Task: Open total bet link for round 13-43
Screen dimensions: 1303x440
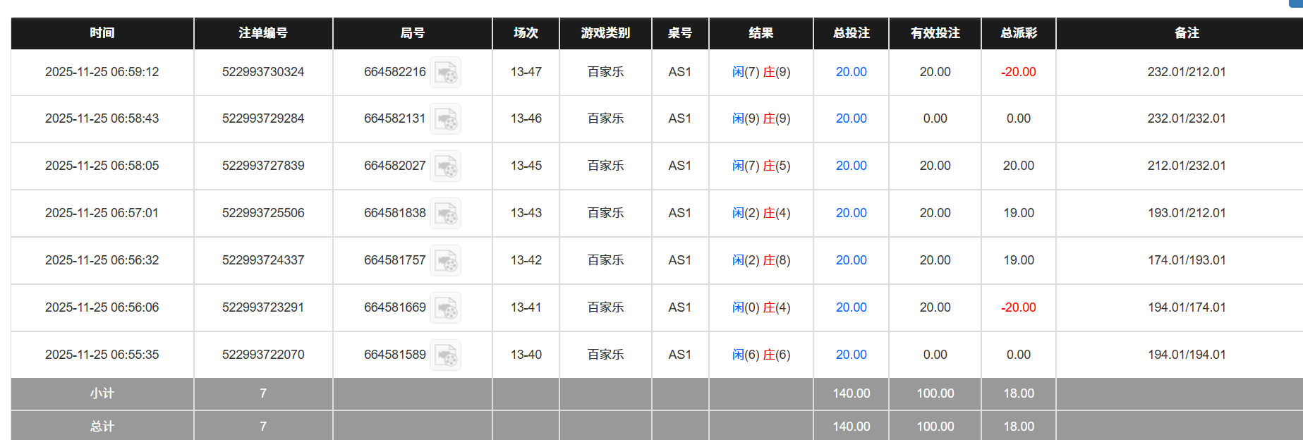Action: pyautogui.click(x=851, y=213)
